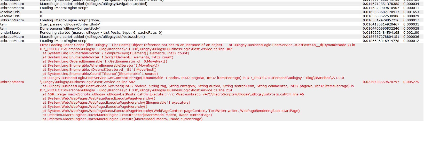424x162 pixels.
Task: Click the duration value 0.000012
Action: [x=411, y=41]
